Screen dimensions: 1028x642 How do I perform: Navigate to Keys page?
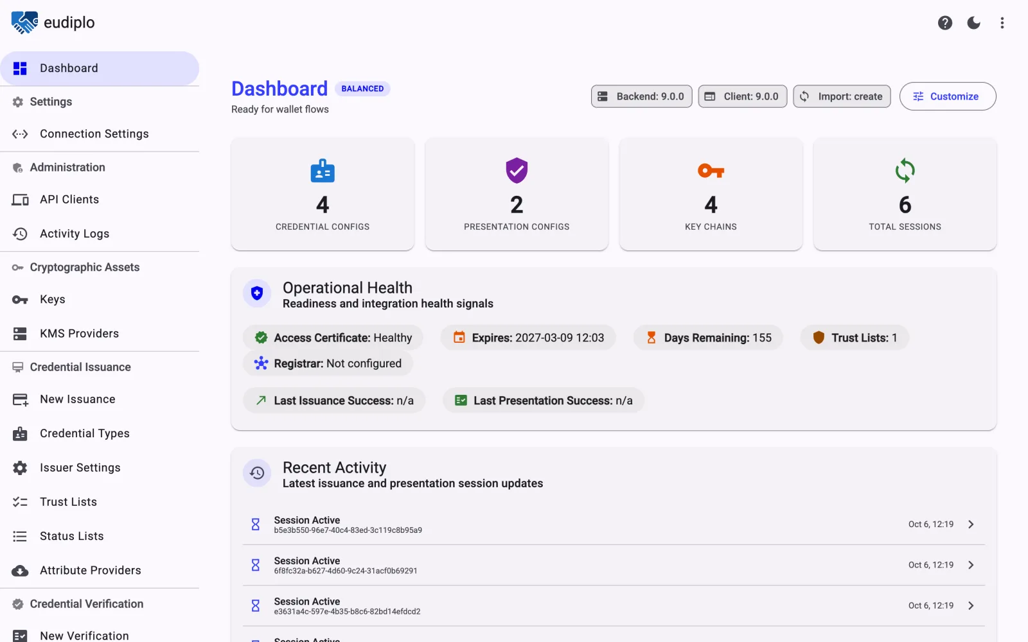[100, 299]
